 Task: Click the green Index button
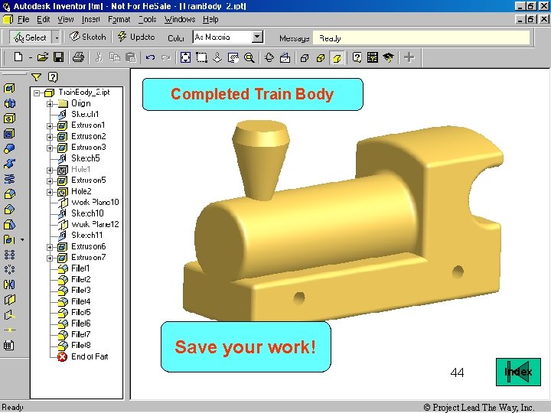pos(518,372)
